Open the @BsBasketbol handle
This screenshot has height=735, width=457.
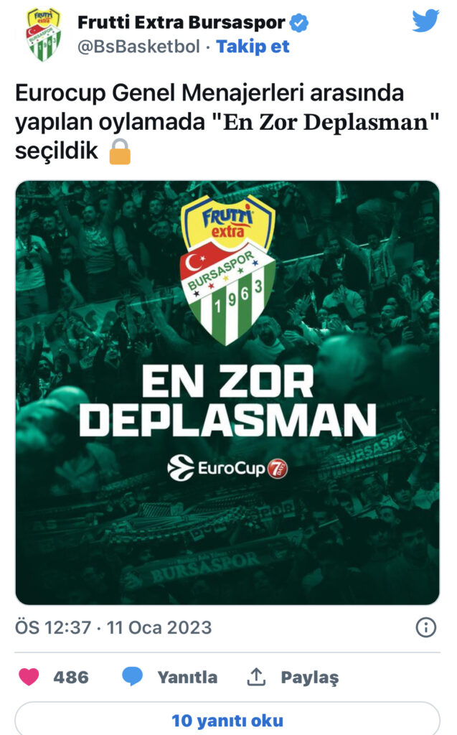[138, 47]
